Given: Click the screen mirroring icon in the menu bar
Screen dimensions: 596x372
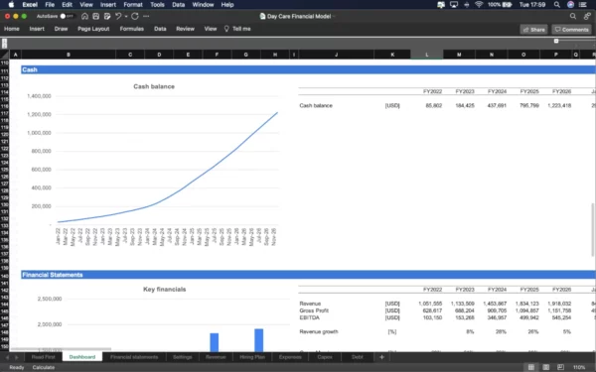Looking at the screenshot, I should pyautogui.click(x=454, y=5).
